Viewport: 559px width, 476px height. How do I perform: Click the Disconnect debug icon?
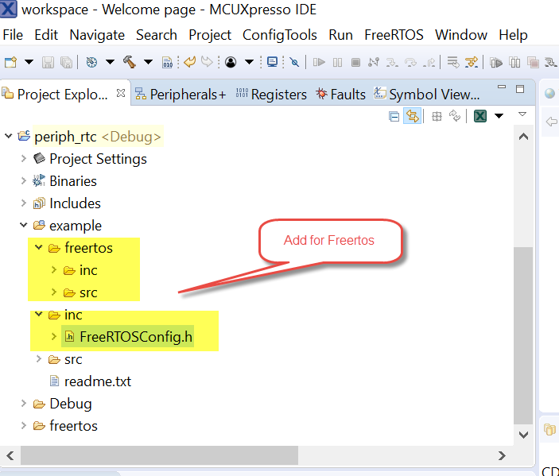click(374, 62)
